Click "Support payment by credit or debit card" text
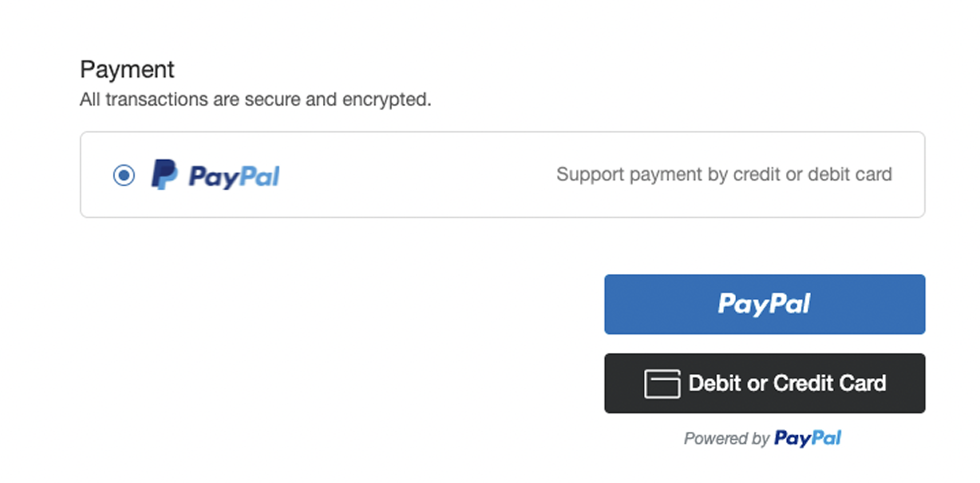 click(724, 175)
